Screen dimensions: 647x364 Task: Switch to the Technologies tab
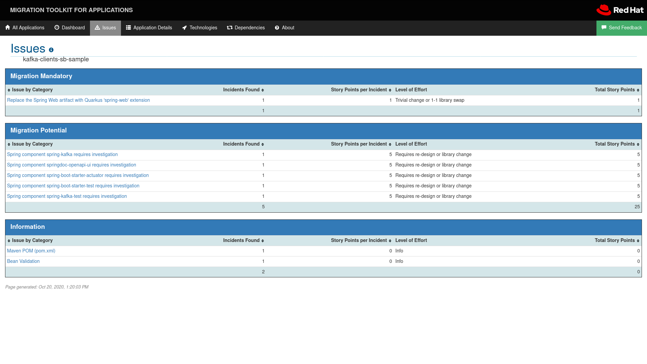coord(199,28)
